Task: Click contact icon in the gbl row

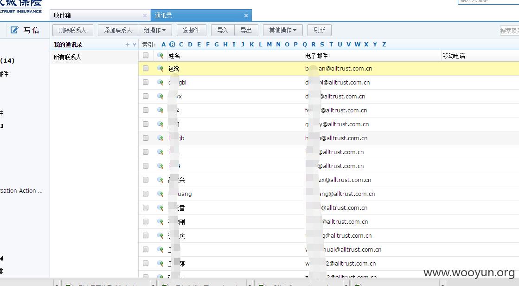Action: (160, 83)
